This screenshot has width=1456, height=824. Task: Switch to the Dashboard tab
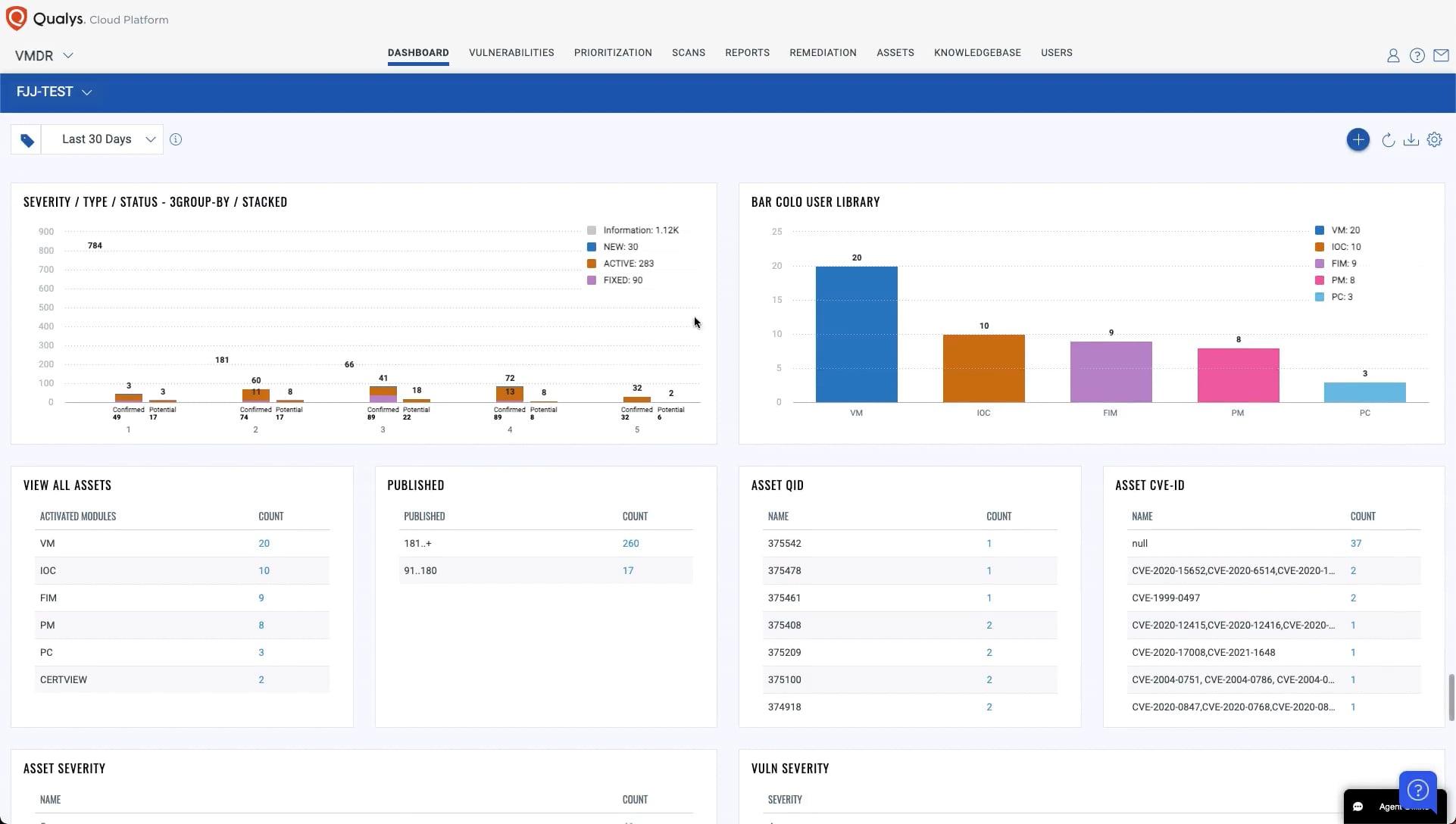tap(418, 53)
